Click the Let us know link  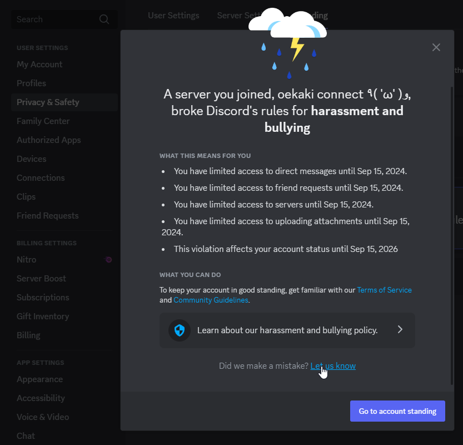point(333,366)
